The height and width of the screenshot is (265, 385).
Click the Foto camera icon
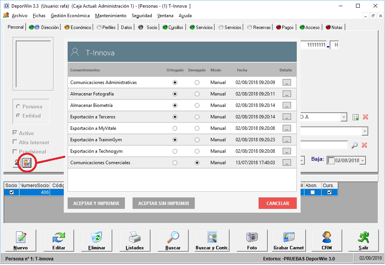click(x=252, y=237)
